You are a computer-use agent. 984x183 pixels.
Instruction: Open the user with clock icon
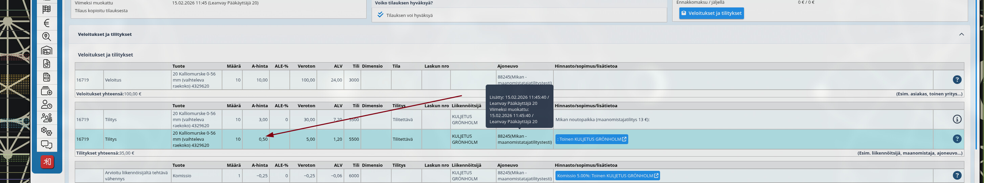coord(47,104)
